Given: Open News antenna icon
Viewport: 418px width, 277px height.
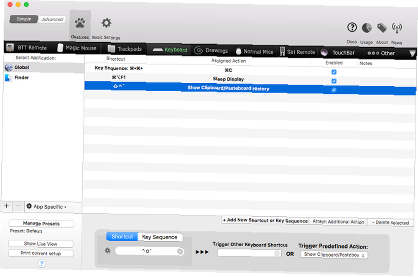Looking at the screenshot, I should pos(397,28).
